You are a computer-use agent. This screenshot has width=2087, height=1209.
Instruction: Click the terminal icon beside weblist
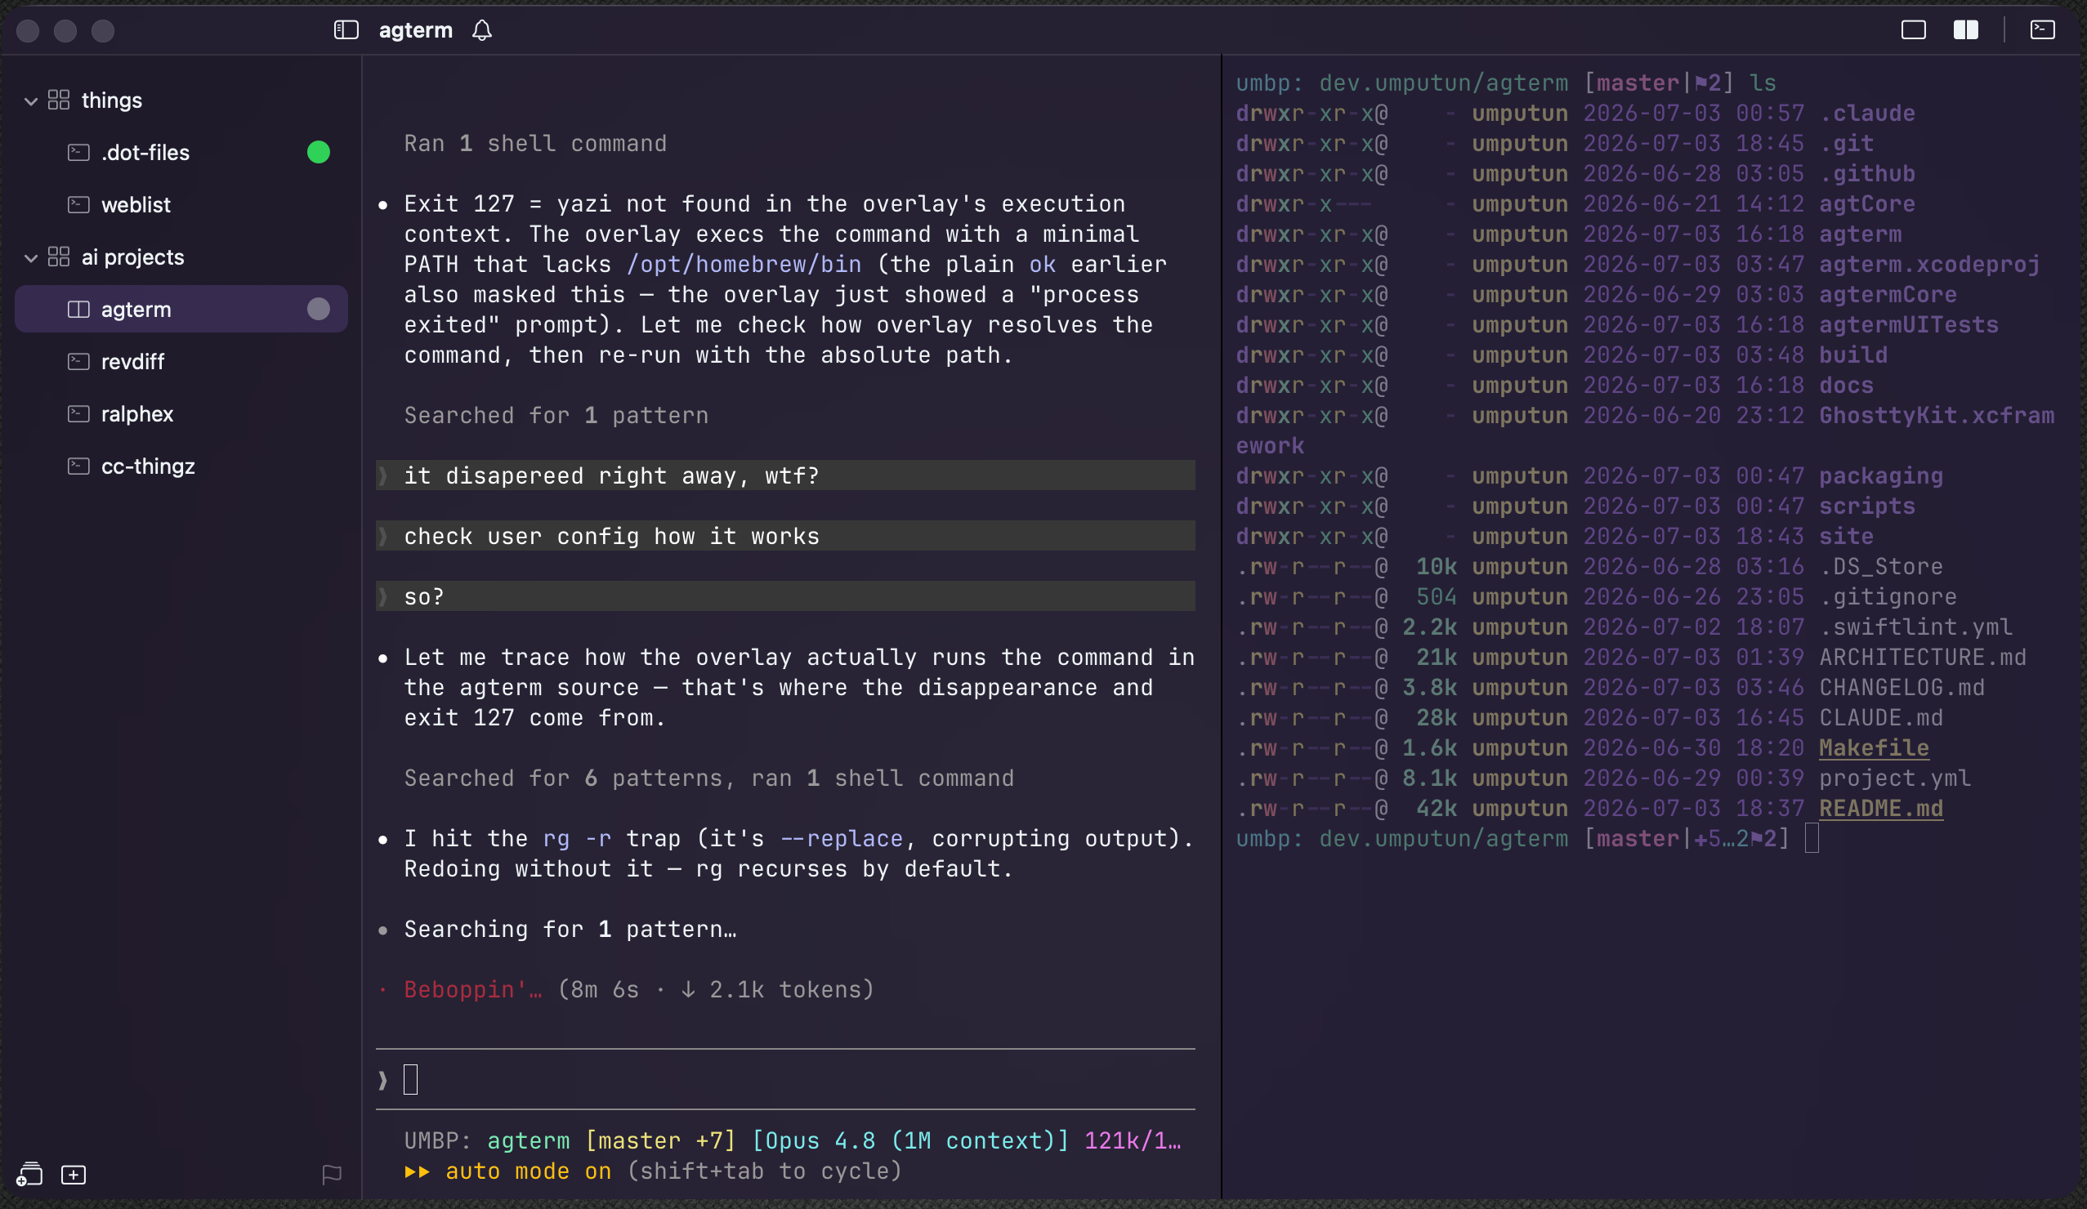click(78, 204)
